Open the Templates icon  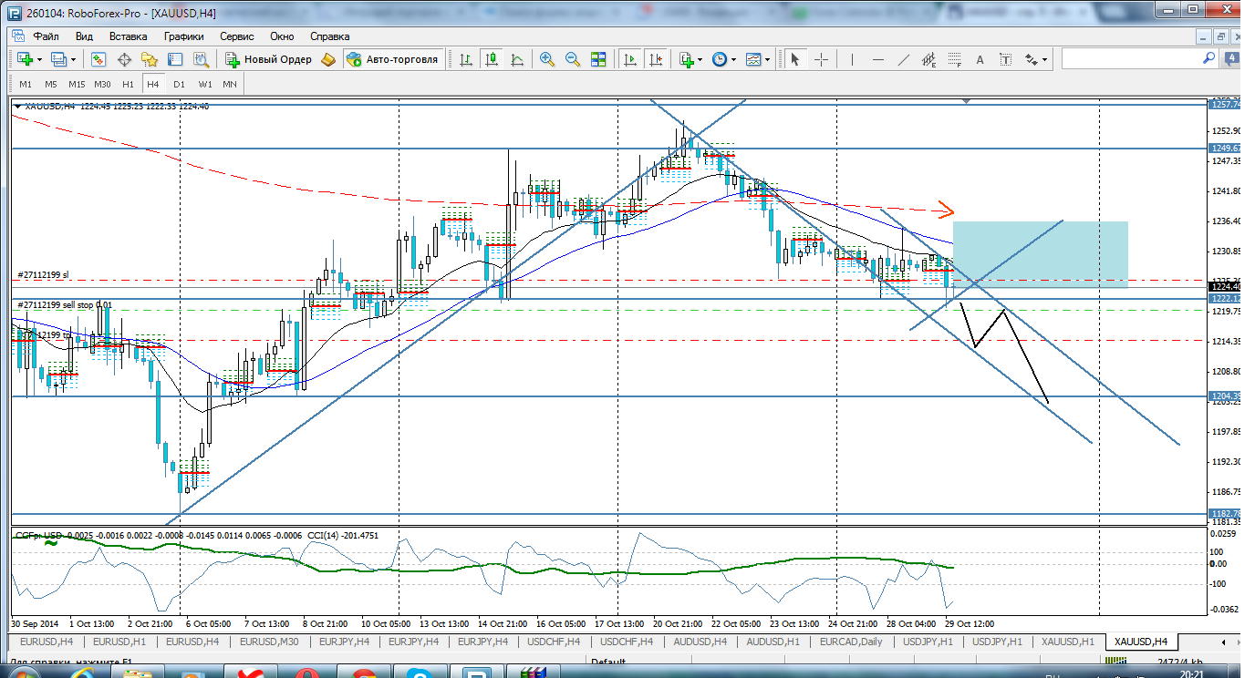click(753, 59)
